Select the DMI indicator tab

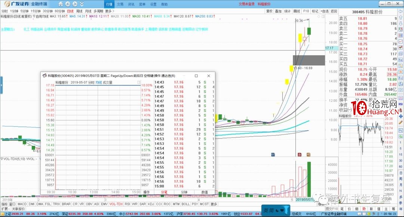pos(32,204)
